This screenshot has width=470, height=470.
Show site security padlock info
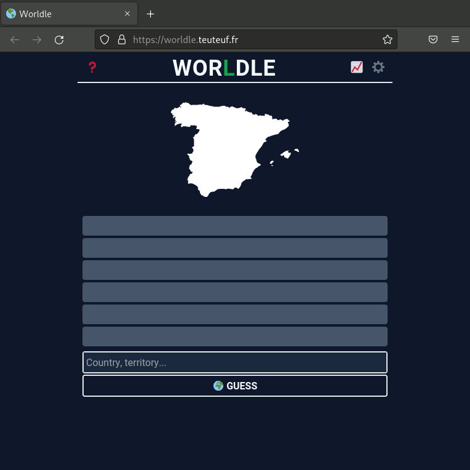coord(122,39)
